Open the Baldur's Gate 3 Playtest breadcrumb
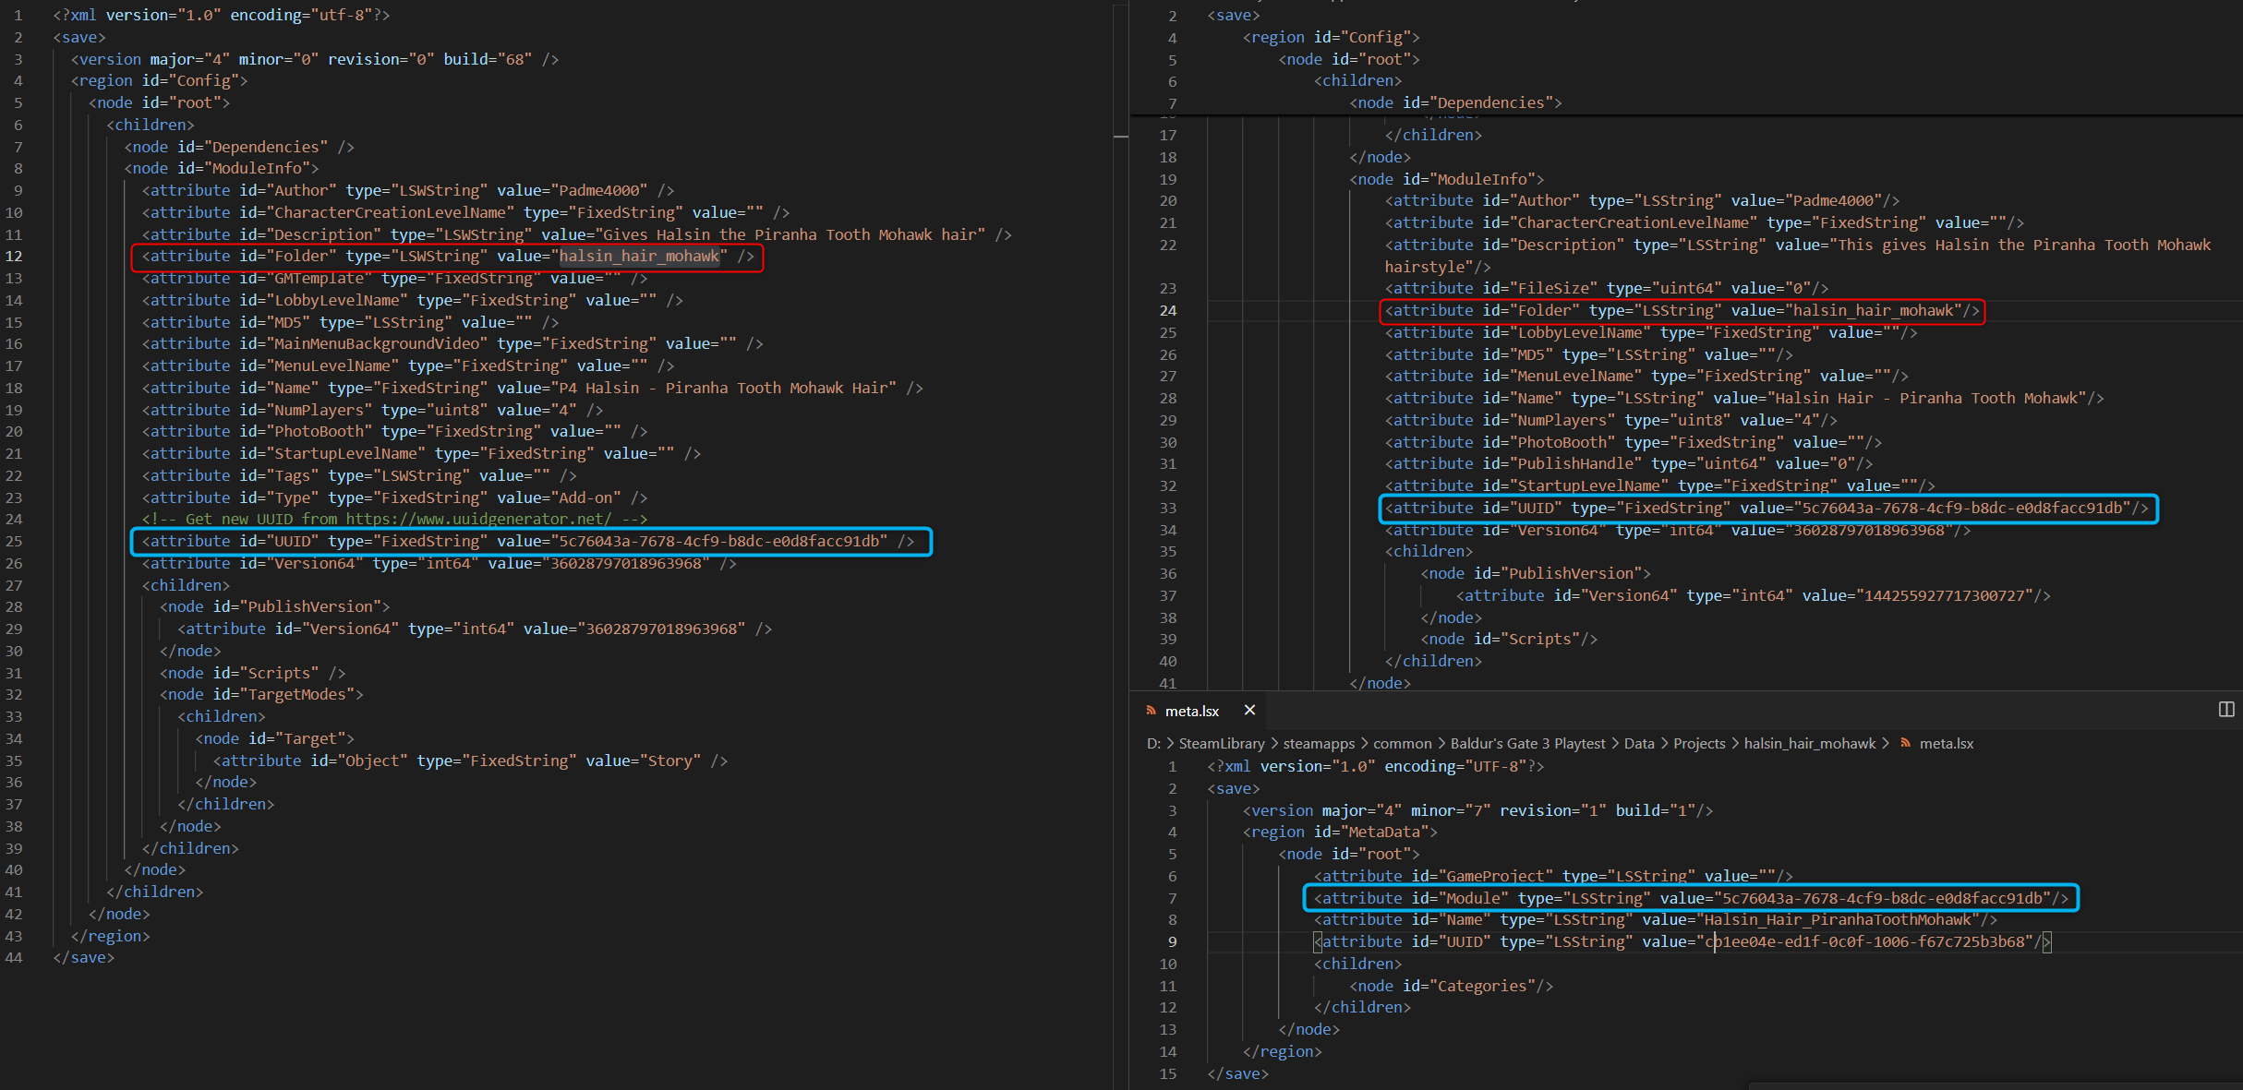Screen dimensions: 2243x1090 coord(1527,743)
